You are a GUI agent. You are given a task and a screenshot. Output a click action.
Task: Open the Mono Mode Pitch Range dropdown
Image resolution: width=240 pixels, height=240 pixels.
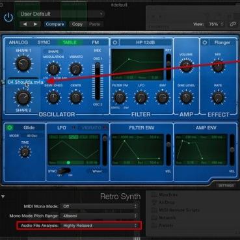[x=100, y=216]
